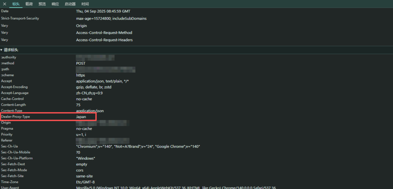The image size is (393, 189).
Task: Close the request details panel
Action: point(5,4)
